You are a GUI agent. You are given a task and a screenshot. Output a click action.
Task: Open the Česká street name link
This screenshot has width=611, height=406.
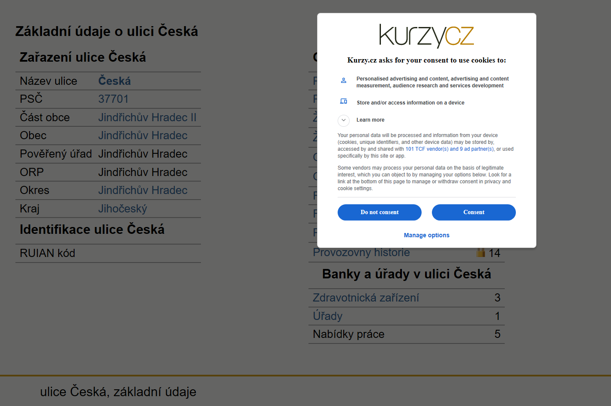point(114,81)
